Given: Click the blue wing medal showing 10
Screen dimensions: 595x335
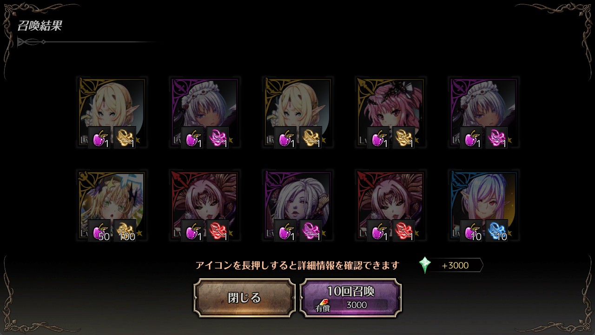Looking at the screenshot, I should (x=497, y=230).
